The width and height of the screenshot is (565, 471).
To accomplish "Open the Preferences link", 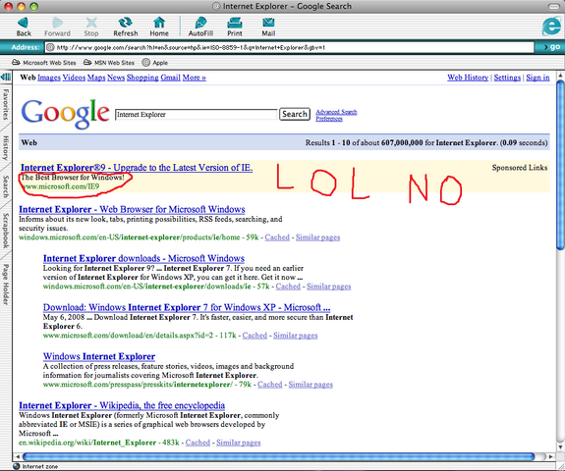I will [x=329, y=119].
